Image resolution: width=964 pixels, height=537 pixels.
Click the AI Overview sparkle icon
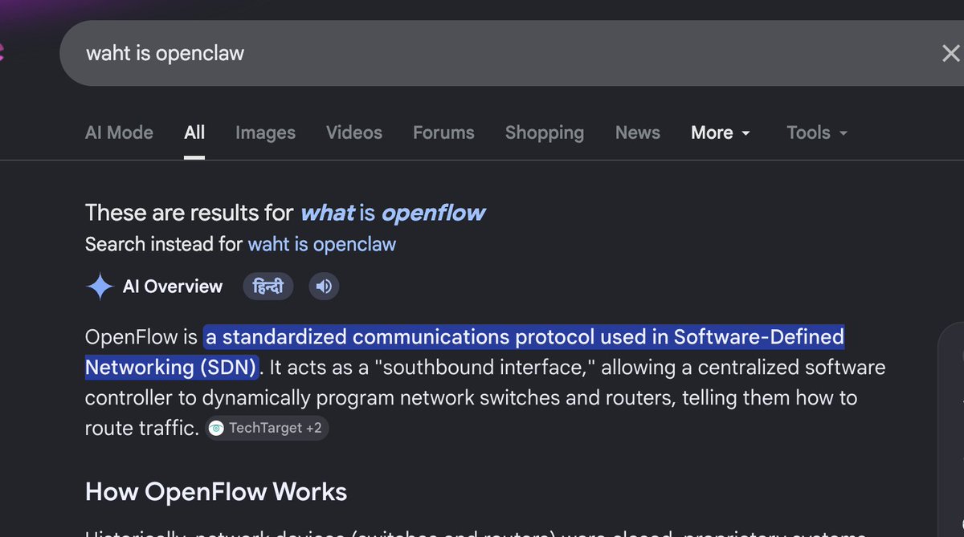100,287
